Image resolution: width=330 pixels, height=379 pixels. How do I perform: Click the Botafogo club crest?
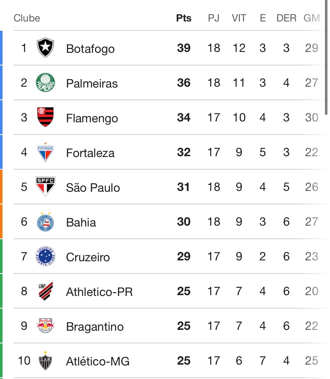[45, 48]
